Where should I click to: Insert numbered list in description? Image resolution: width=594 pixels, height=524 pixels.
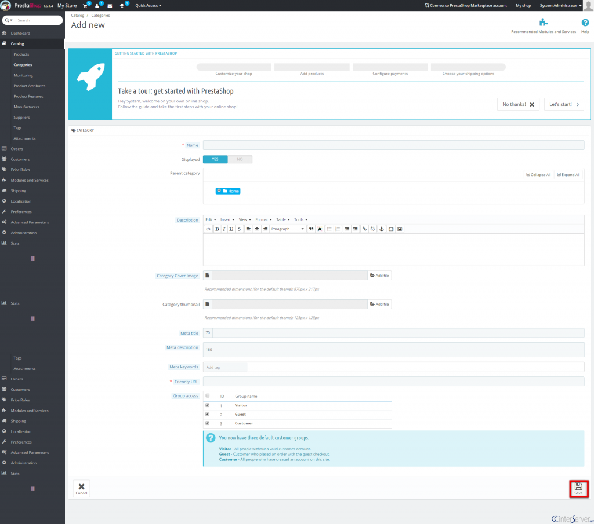point(338,229)
